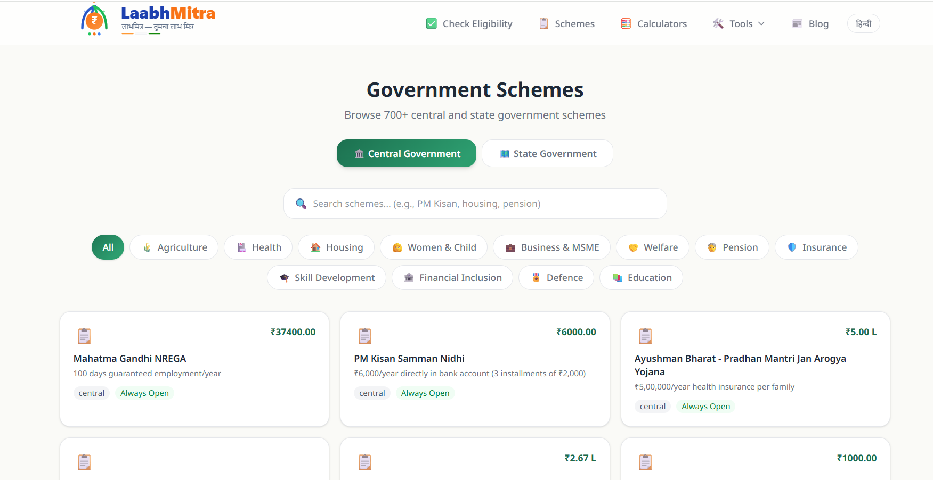Select the Central Government toggle

[406, 153]
